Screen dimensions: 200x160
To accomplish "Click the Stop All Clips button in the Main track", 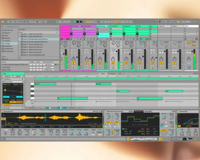I will click(x=185, y=39).
